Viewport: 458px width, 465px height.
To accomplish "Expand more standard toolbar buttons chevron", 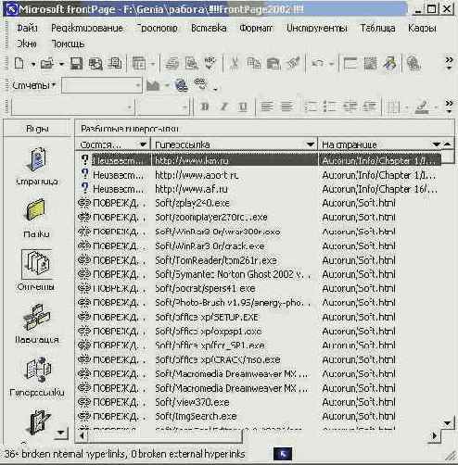I will pyautogui.click(x=449, y=63).
